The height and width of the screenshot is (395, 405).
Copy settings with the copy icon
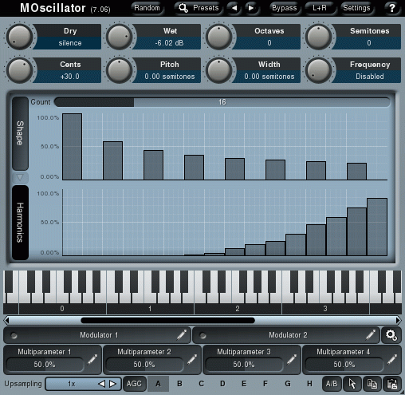point(372,384)
